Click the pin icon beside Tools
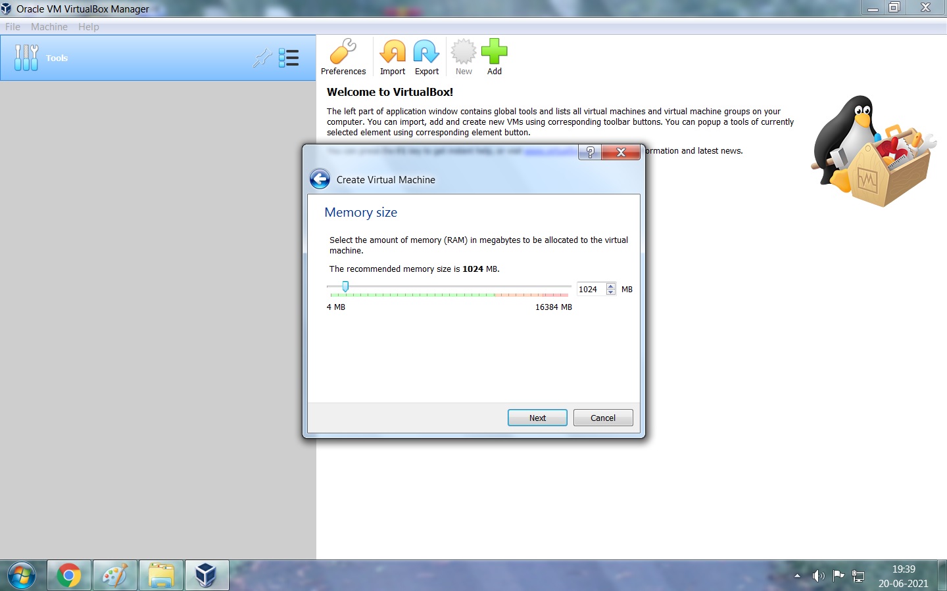The width and height of the screenshot is (947, 591). click(262, 58)
